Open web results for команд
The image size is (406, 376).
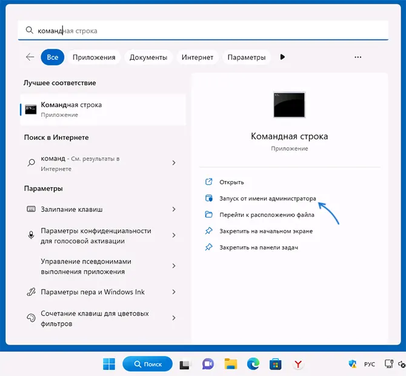[103, 163]
